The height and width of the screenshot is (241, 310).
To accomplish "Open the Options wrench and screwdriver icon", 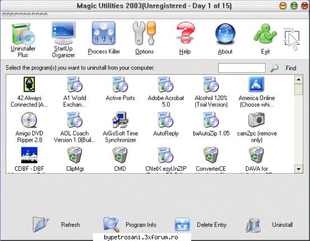I will [144, 33].
